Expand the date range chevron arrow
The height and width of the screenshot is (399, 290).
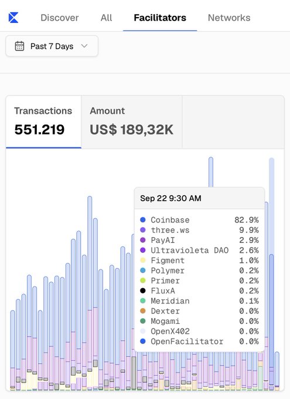[84, 46]
